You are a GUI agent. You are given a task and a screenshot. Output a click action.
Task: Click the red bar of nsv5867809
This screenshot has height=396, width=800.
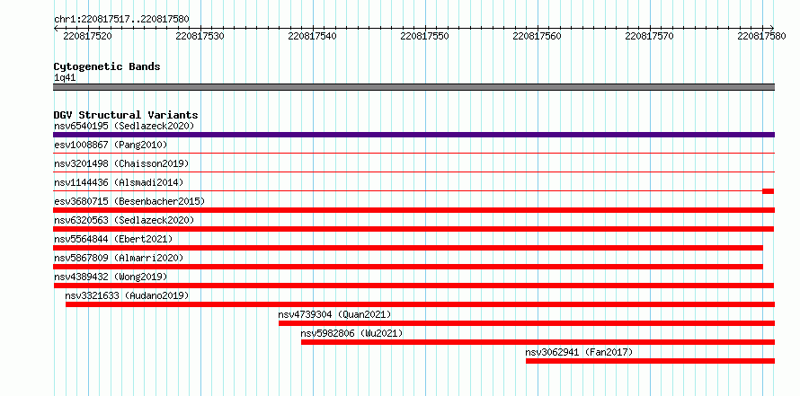click(x=408, y=267)
